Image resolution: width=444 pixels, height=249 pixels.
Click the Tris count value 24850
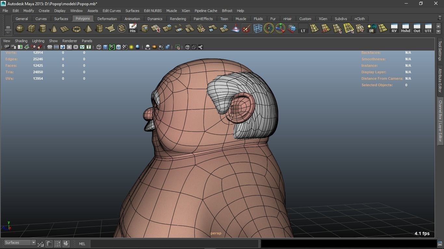[38, 72]
